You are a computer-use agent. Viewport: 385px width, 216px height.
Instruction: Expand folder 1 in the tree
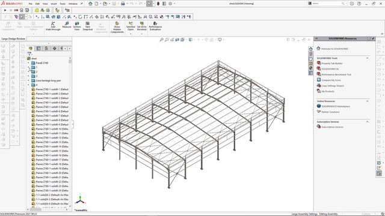(28, 67)
